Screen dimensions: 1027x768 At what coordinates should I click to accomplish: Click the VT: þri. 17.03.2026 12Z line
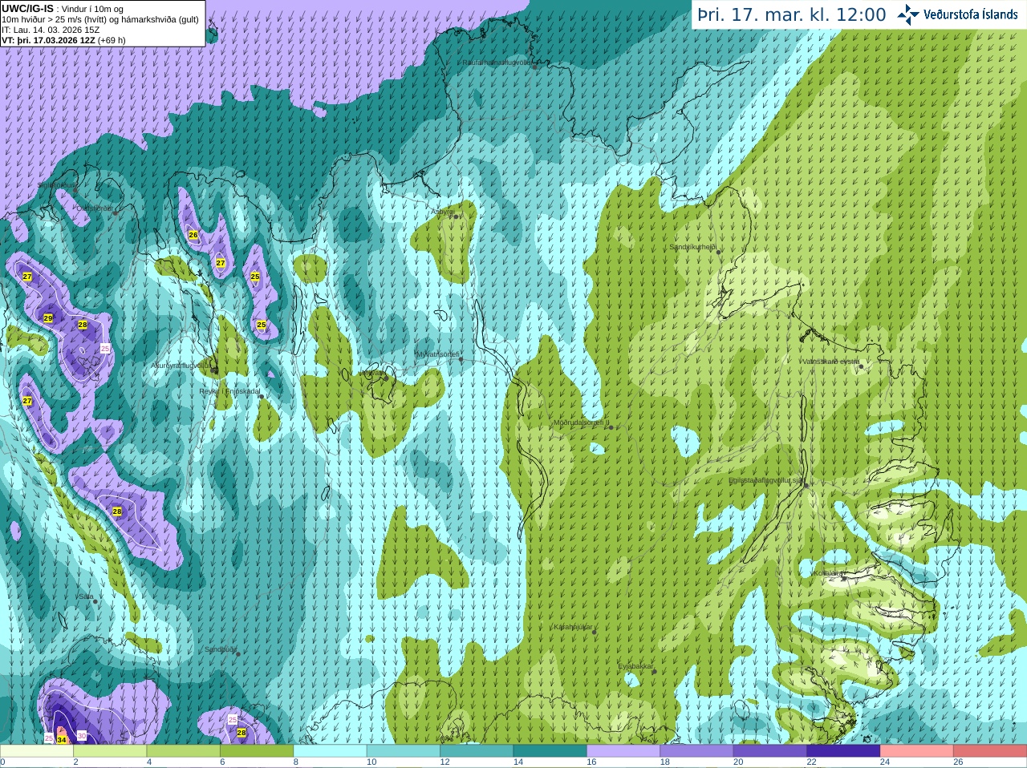[x=63, y=40]
